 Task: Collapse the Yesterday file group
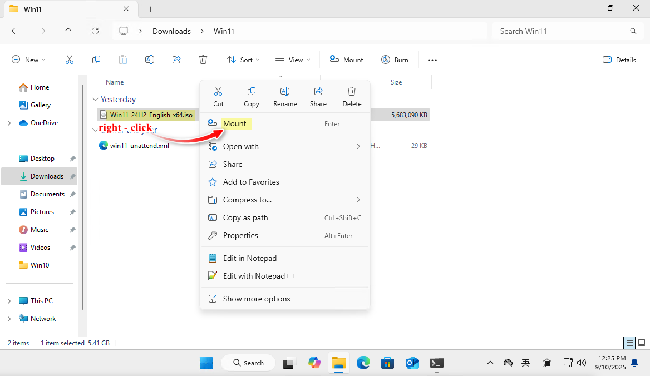click(x=95, y=100)
